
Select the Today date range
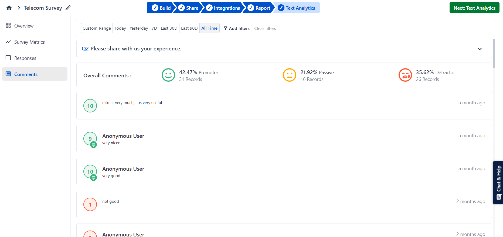pos(120,28)
